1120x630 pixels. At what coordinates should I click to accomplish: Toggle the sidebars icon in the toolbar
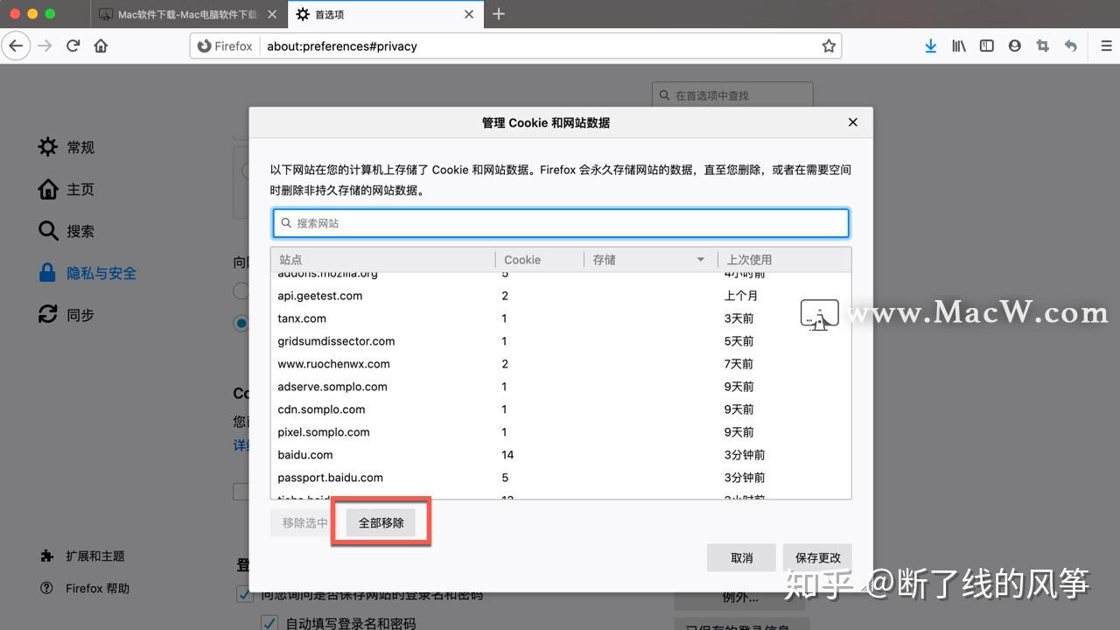[x=986, y=45]
